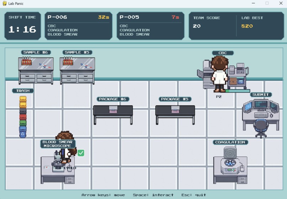Click the P2 lab technician character
Screen dimensions: 287x199
(219, 74)
